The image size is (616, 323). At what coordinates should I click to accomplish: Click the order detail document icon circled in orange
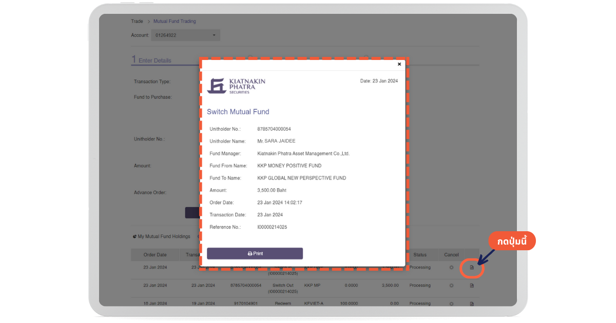[472, 268]
